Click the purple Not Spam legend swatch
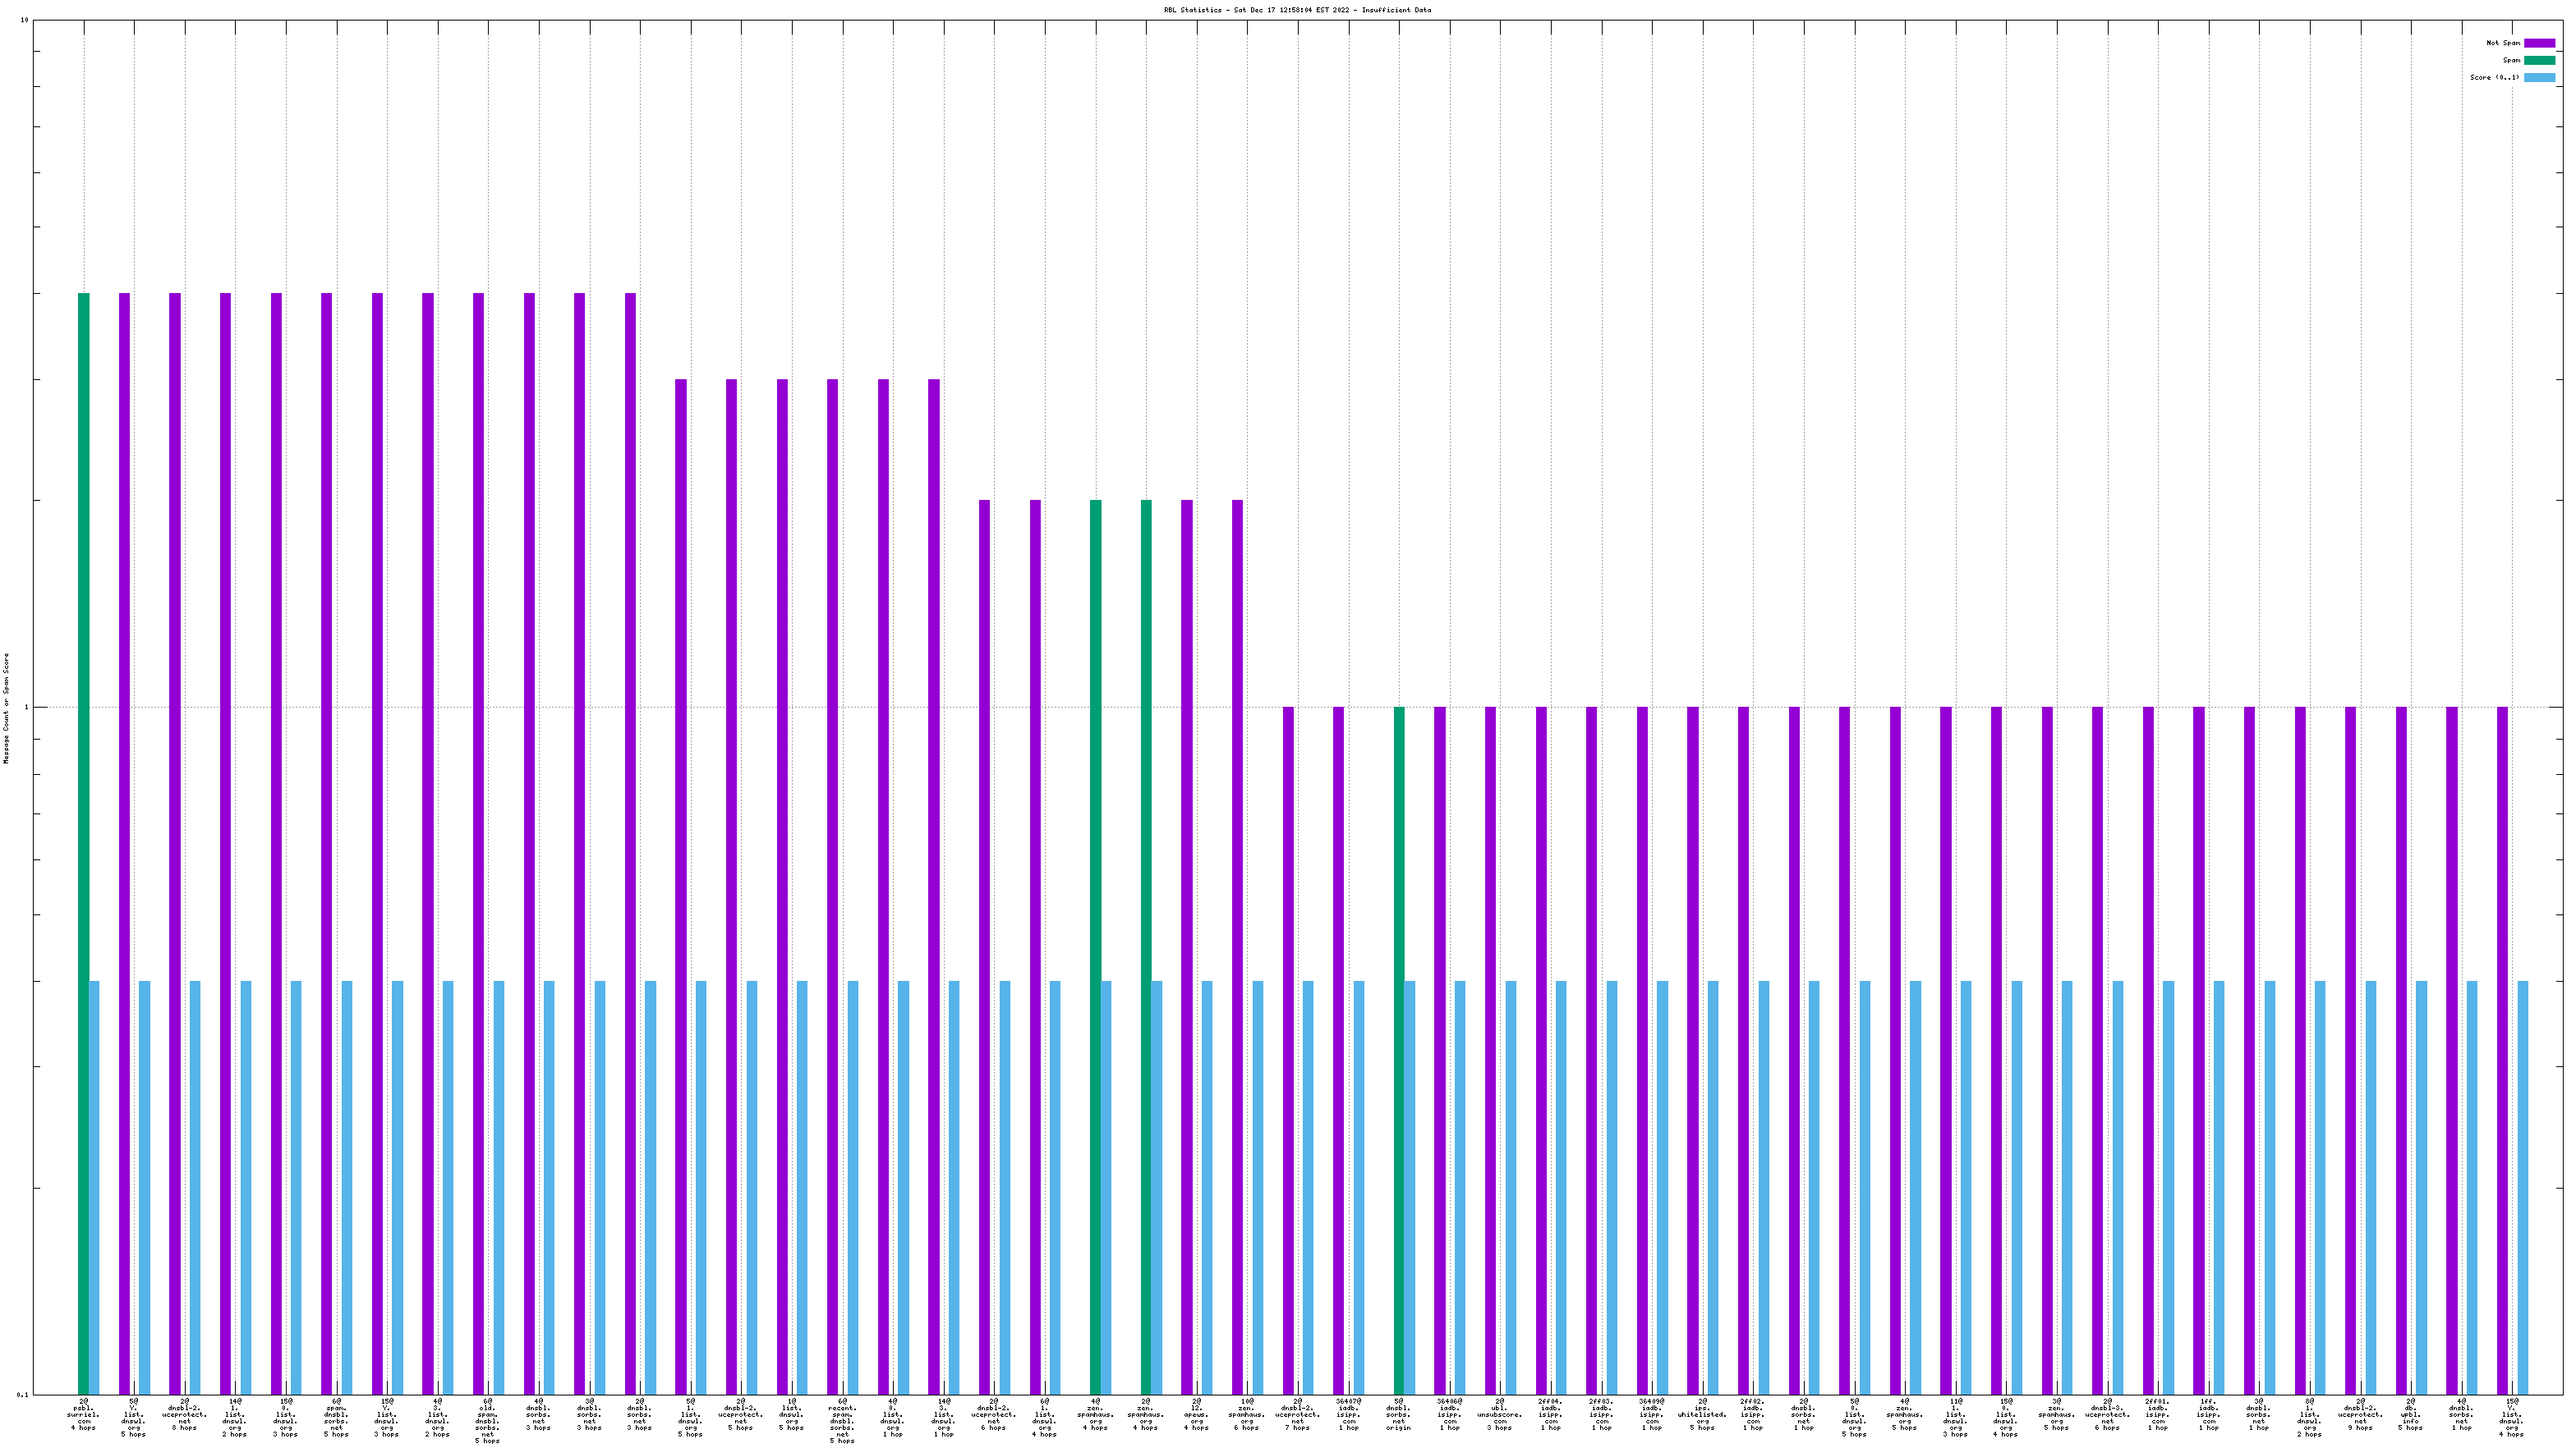Image resolution: width=2576 pixels, height=1448 pixels. tap(2539, 43)
